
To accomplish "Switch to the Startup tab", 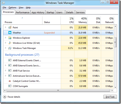I will coord(50,12).
